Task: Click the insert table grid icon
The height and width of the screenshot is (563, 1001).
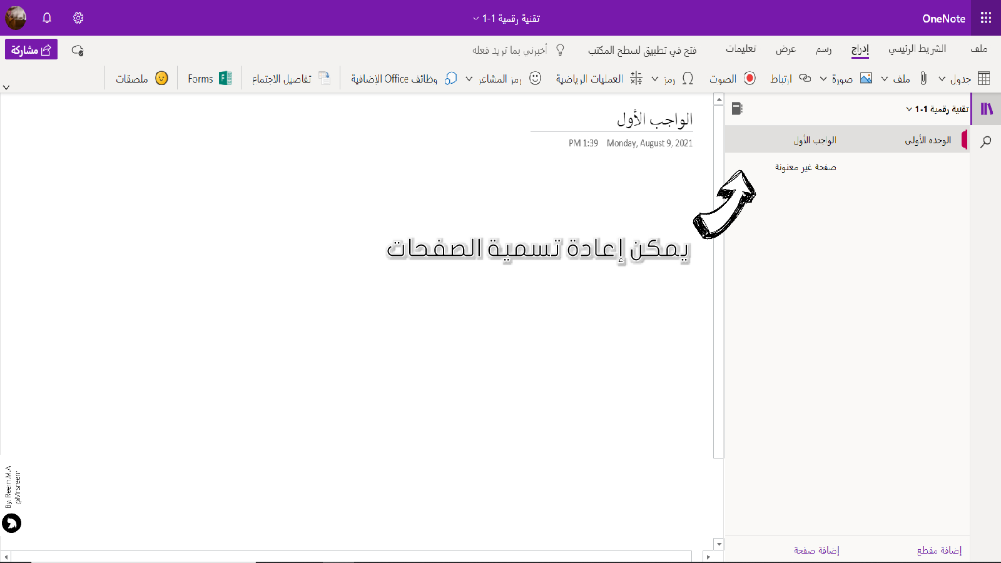Action: [983, 79]
